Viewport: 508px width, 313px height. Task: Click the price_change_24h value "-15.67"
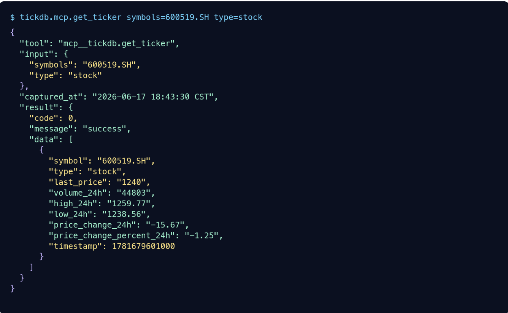[165, 224]
